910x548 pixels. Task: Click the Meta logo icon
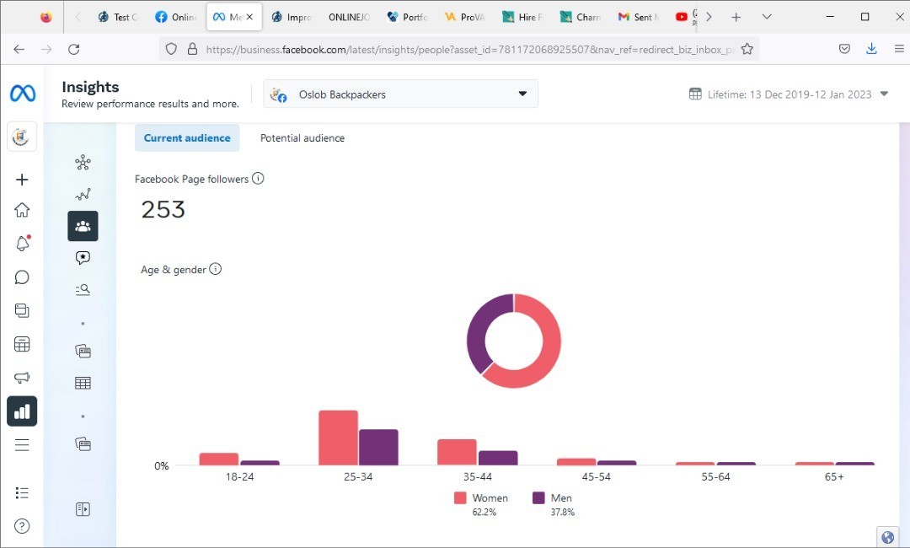coord(23,93)
